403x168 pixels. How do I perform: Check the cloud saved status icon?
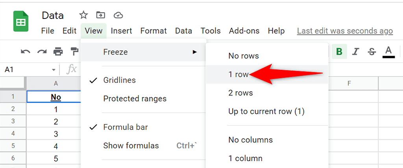click(118, 15)
